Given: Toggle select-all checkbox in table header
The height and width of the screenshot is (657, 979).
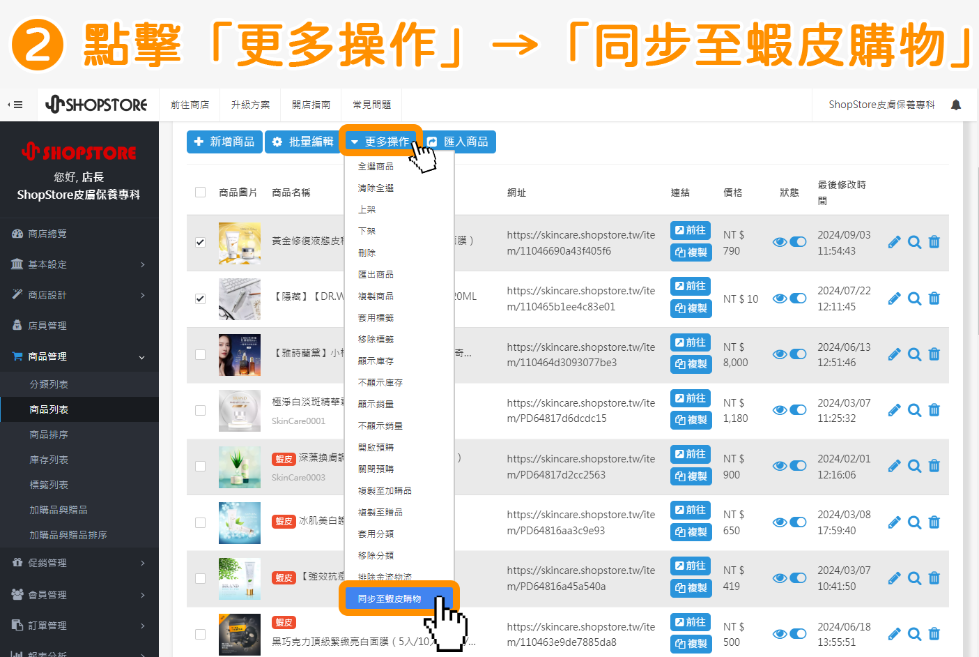Looking at the screenshot, I should point(201,192).
